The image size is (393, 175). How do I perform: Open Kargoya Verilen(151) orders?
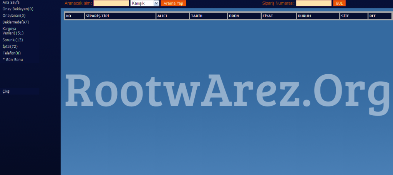[13, 31]
